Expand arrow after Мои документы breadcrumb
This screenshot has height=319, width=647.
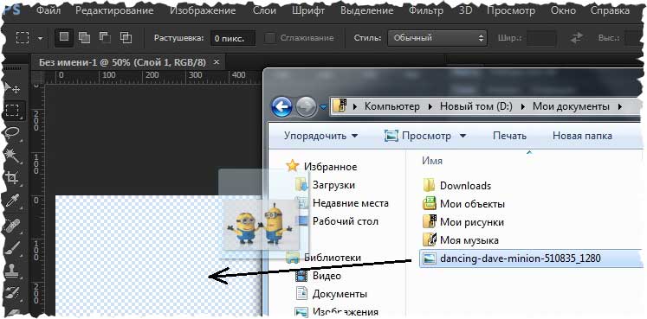tap(620, 107)
